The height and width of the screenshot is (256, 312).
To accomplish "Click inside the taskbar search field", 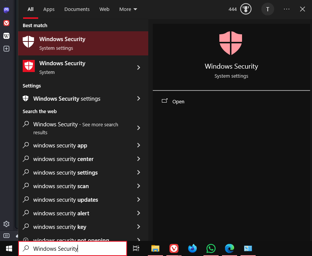I will [x=73, y=248].
